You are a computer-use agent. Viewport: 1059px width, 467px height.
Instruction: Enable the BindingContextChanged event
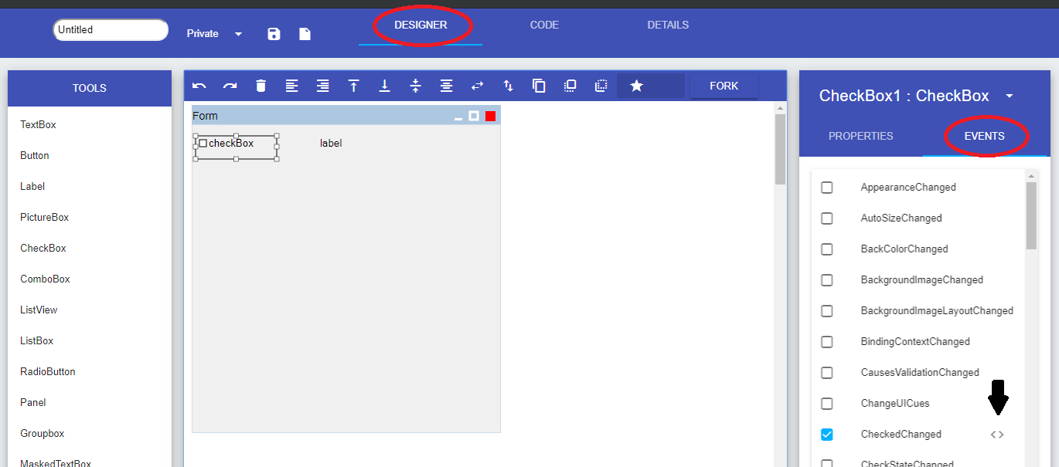(x=826, y=342)
